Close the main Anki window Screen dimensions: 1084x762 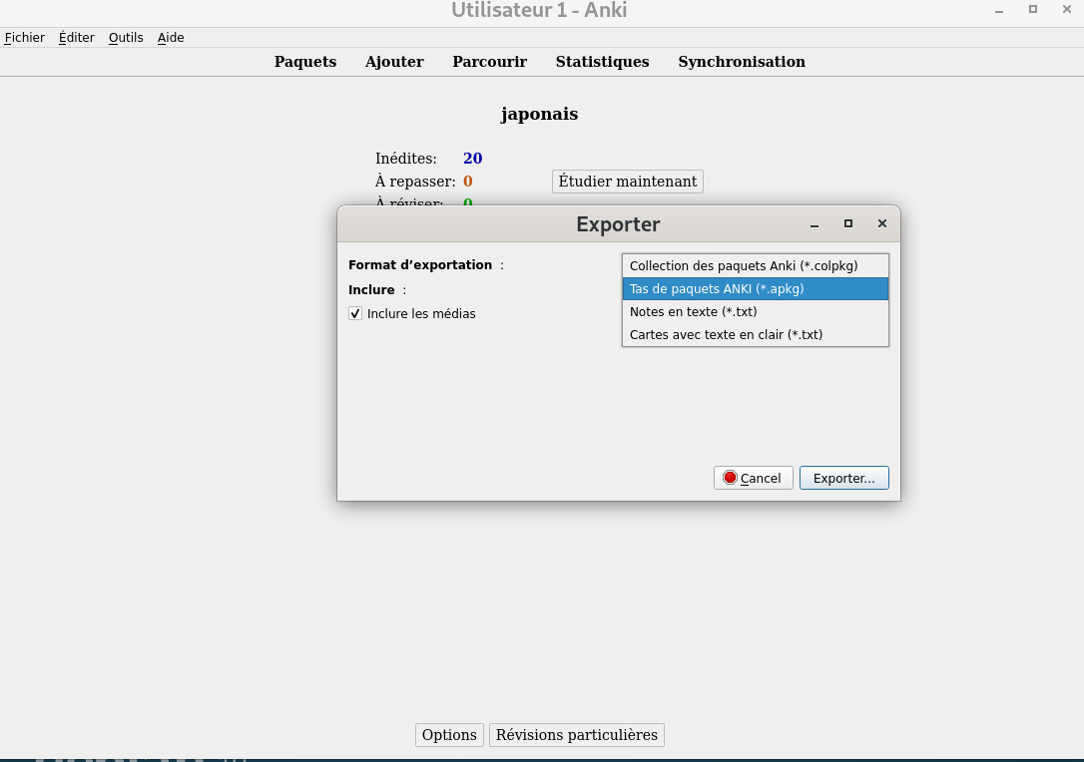click(x=1066, y=10)
